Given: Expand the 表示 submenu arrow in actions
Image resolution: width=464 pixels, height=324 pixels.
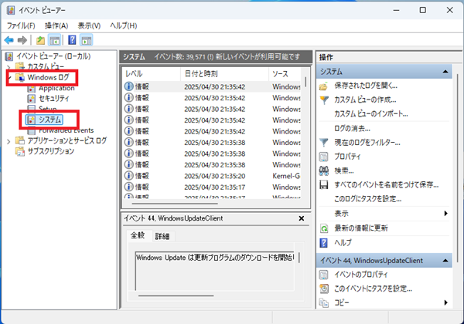Looking at the screenshot, I should [x=445, y=214].
